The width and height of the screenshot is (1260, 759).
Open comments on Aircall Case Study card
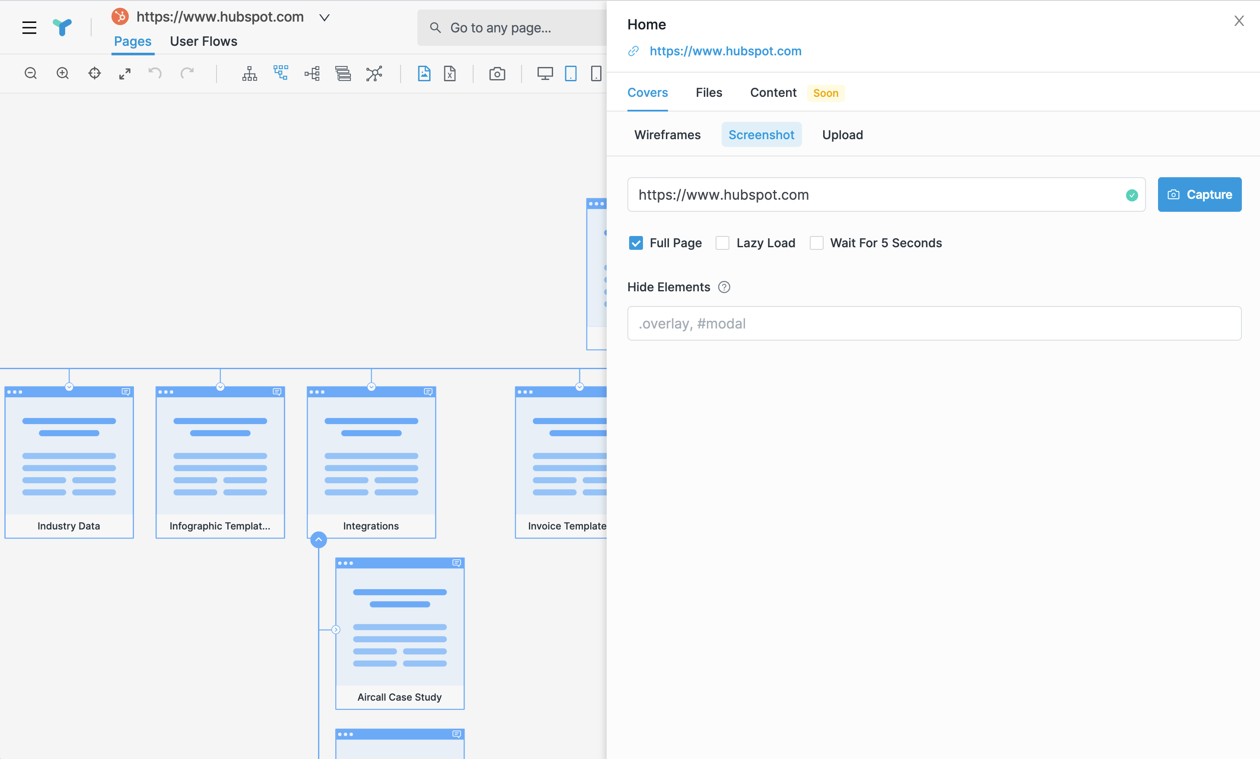tap(457, 563)
